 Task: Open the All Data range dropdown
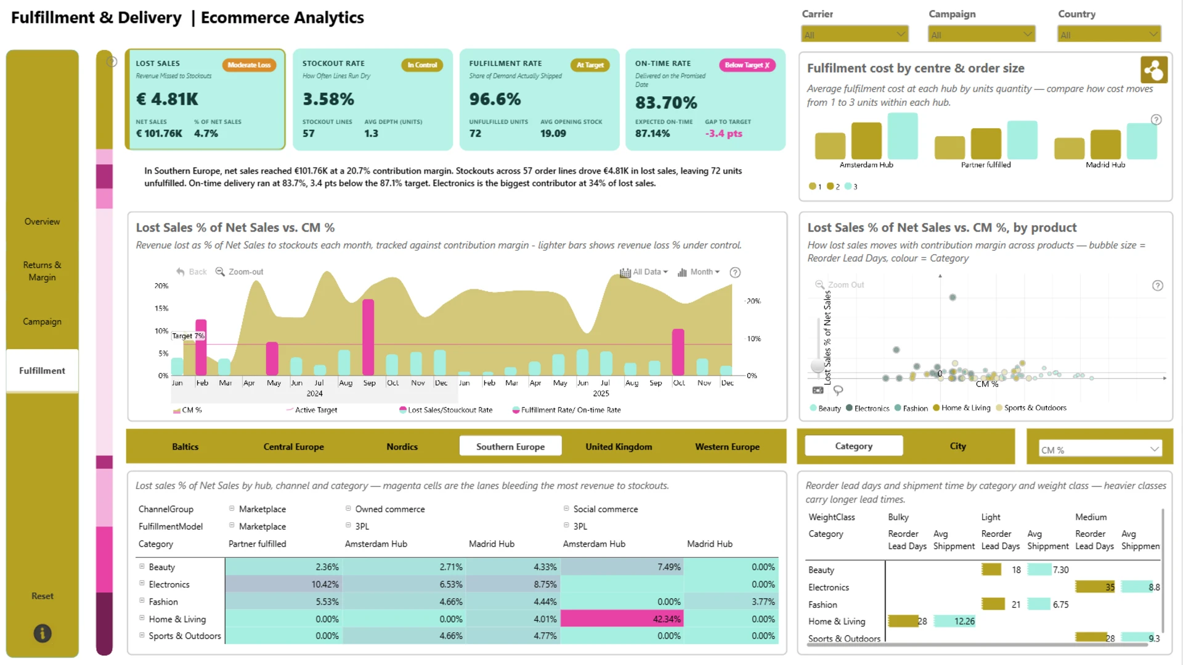650,272
